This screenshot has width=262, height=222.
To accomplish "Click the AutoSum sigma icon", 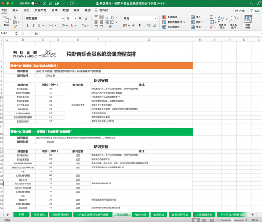I will coord(211,17).
